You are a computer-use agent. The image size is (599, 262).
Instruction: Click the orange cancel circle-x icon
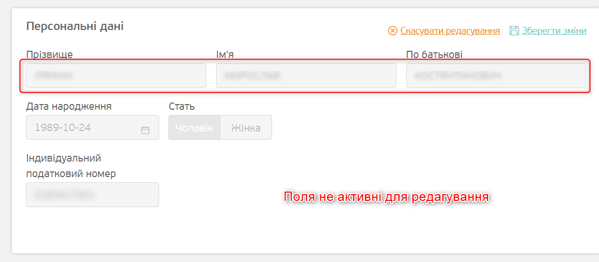[x=392, y=31]
